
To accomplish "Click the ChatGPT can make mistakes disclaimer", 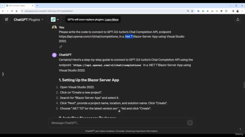I will click(x=122, y=131).
